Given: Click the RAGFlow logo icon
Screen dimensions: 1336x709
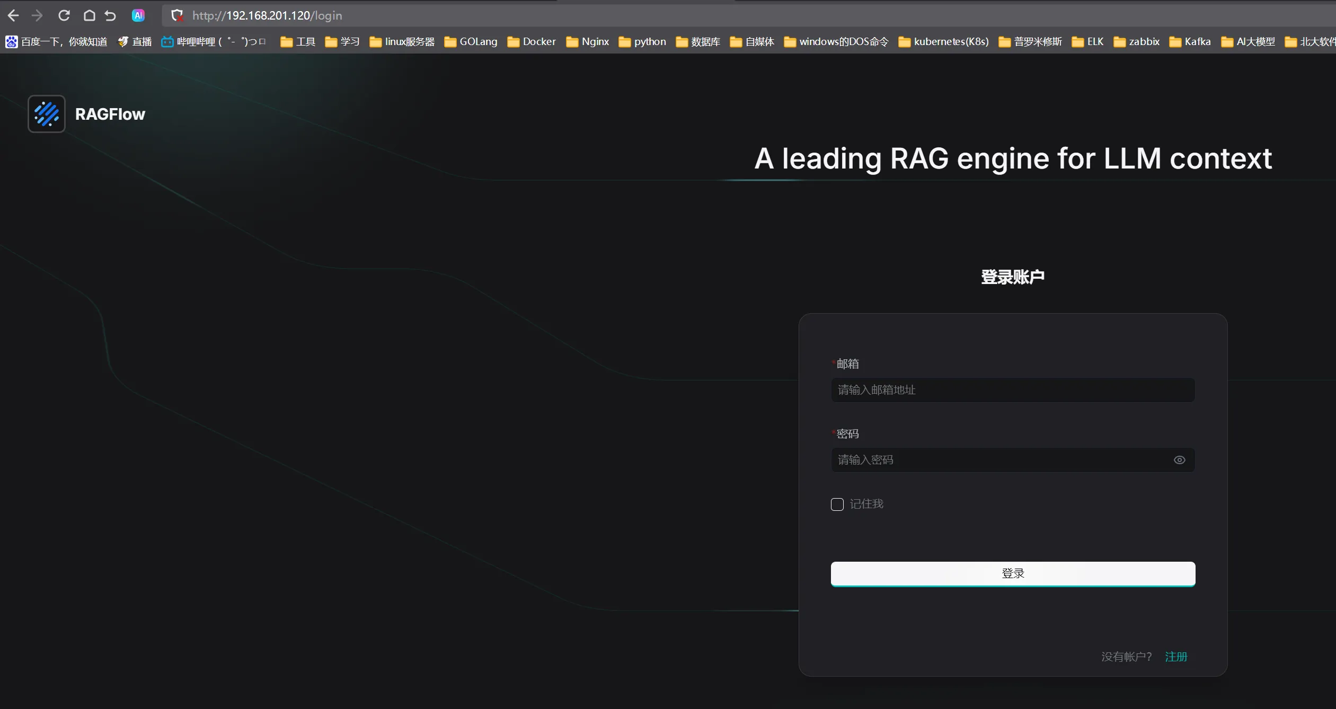Looking at the screenshot, I should (47, 114).
